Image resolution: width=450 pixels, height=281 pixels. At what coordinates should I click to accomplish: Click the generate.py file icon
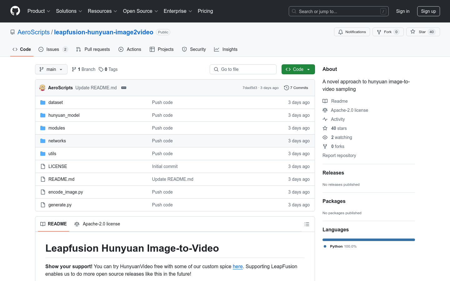(x=43, y=205)
